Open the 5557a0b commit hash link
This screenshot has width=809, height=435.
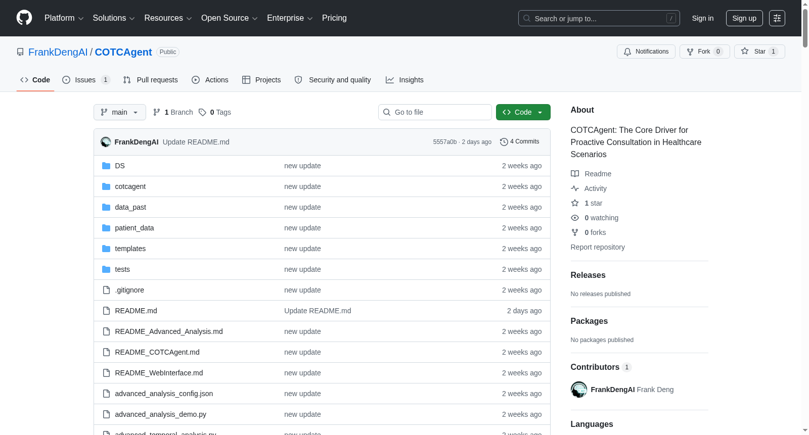point(445,142)
